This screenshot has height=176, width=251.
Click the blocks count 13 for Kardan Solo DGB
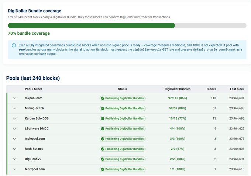[x=214, y=118]
